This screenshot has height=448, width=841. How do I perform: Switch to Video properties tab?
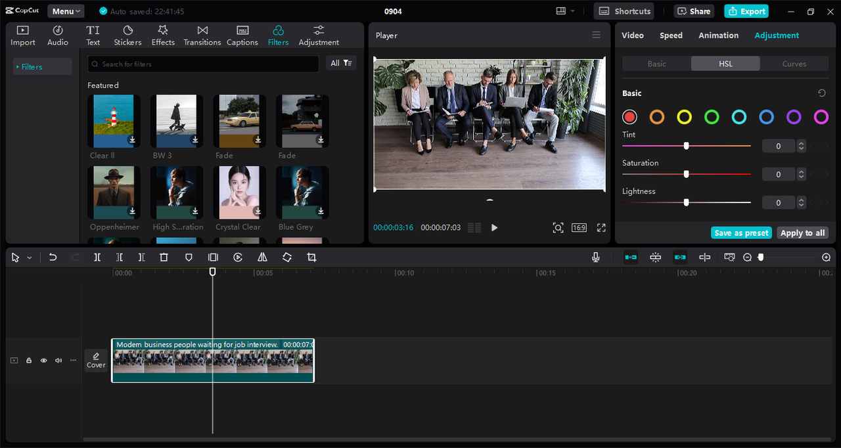click(x=633, y=35)
